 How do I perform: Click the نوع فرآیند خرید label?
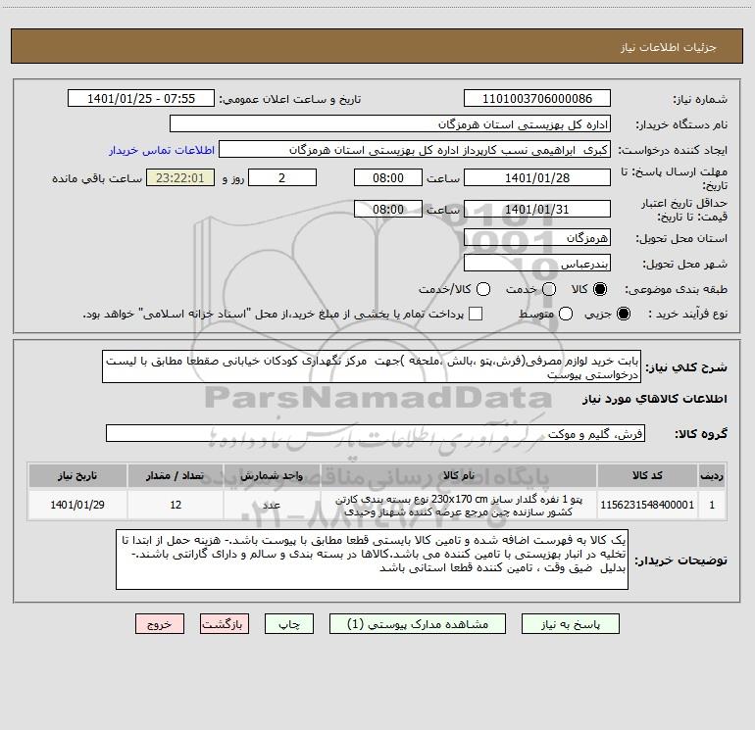point(687,314)
